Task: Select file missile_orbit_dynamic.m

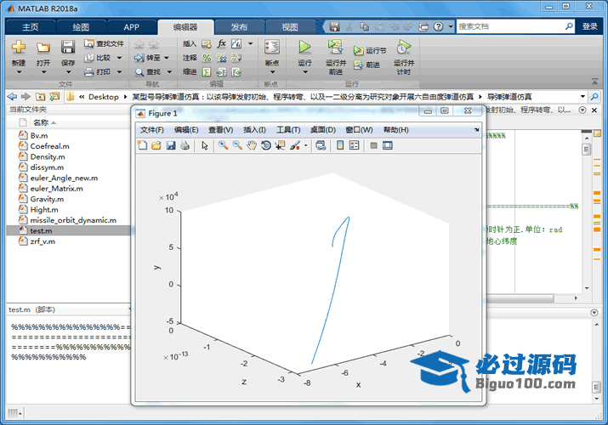Action: tap(73, 220)
